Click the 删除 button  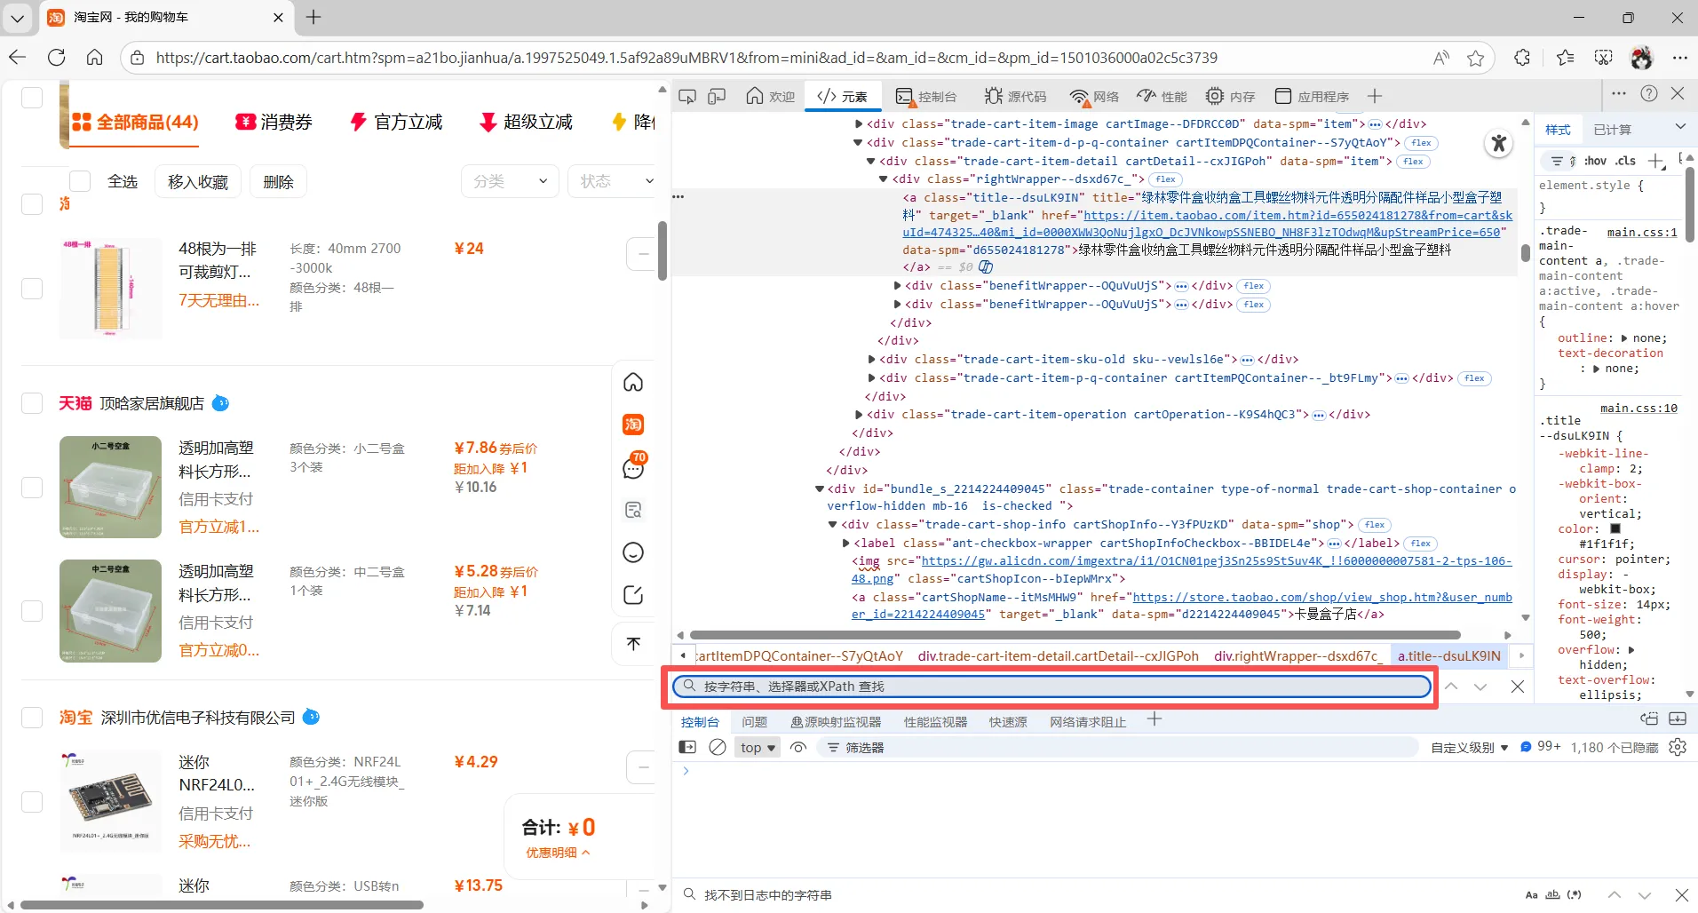pyautogui.click(x=278, y=181)
